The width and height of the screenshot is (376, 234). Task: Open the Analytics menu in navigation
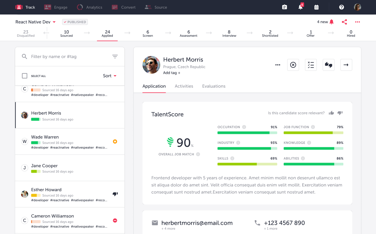point(90,7)
